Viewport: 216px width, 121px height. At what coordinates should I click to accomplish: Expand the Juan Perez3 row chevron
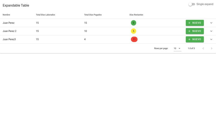click(x=211, y=39)
